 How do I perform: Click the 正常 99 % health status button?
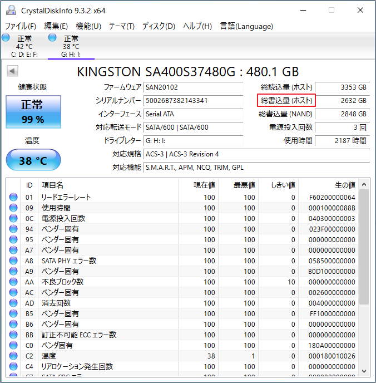click(x=33, y=112)
